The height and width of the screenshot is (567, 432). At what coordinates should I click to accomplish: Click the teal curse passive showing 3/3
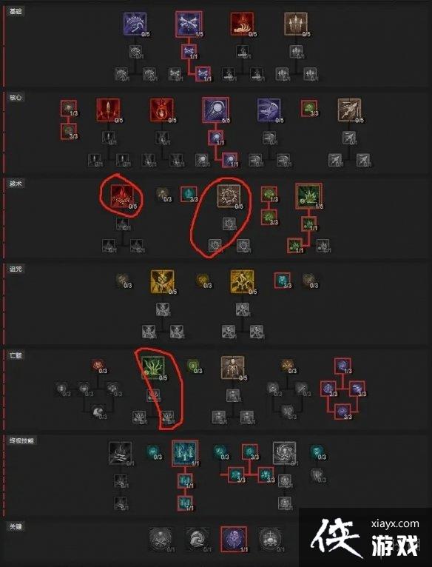[x=282, y=281]
